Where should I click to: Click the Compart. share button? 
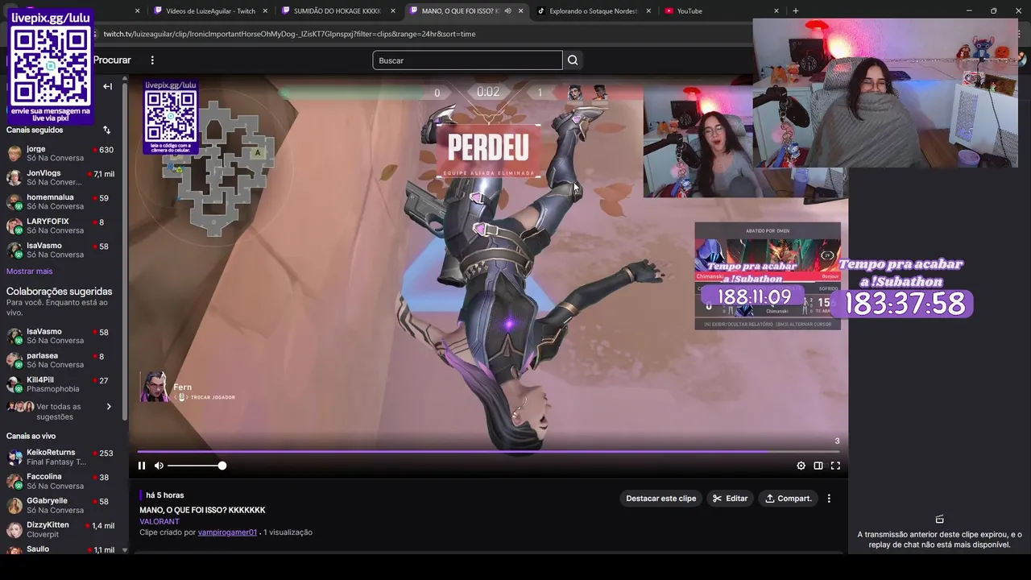[789, 499]
